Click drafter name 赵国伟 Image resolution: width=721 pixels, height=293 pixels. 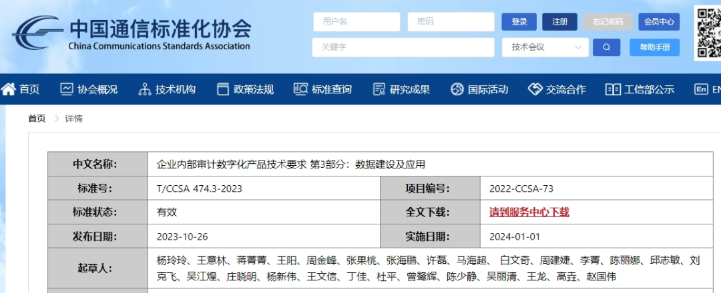(601, 277)
